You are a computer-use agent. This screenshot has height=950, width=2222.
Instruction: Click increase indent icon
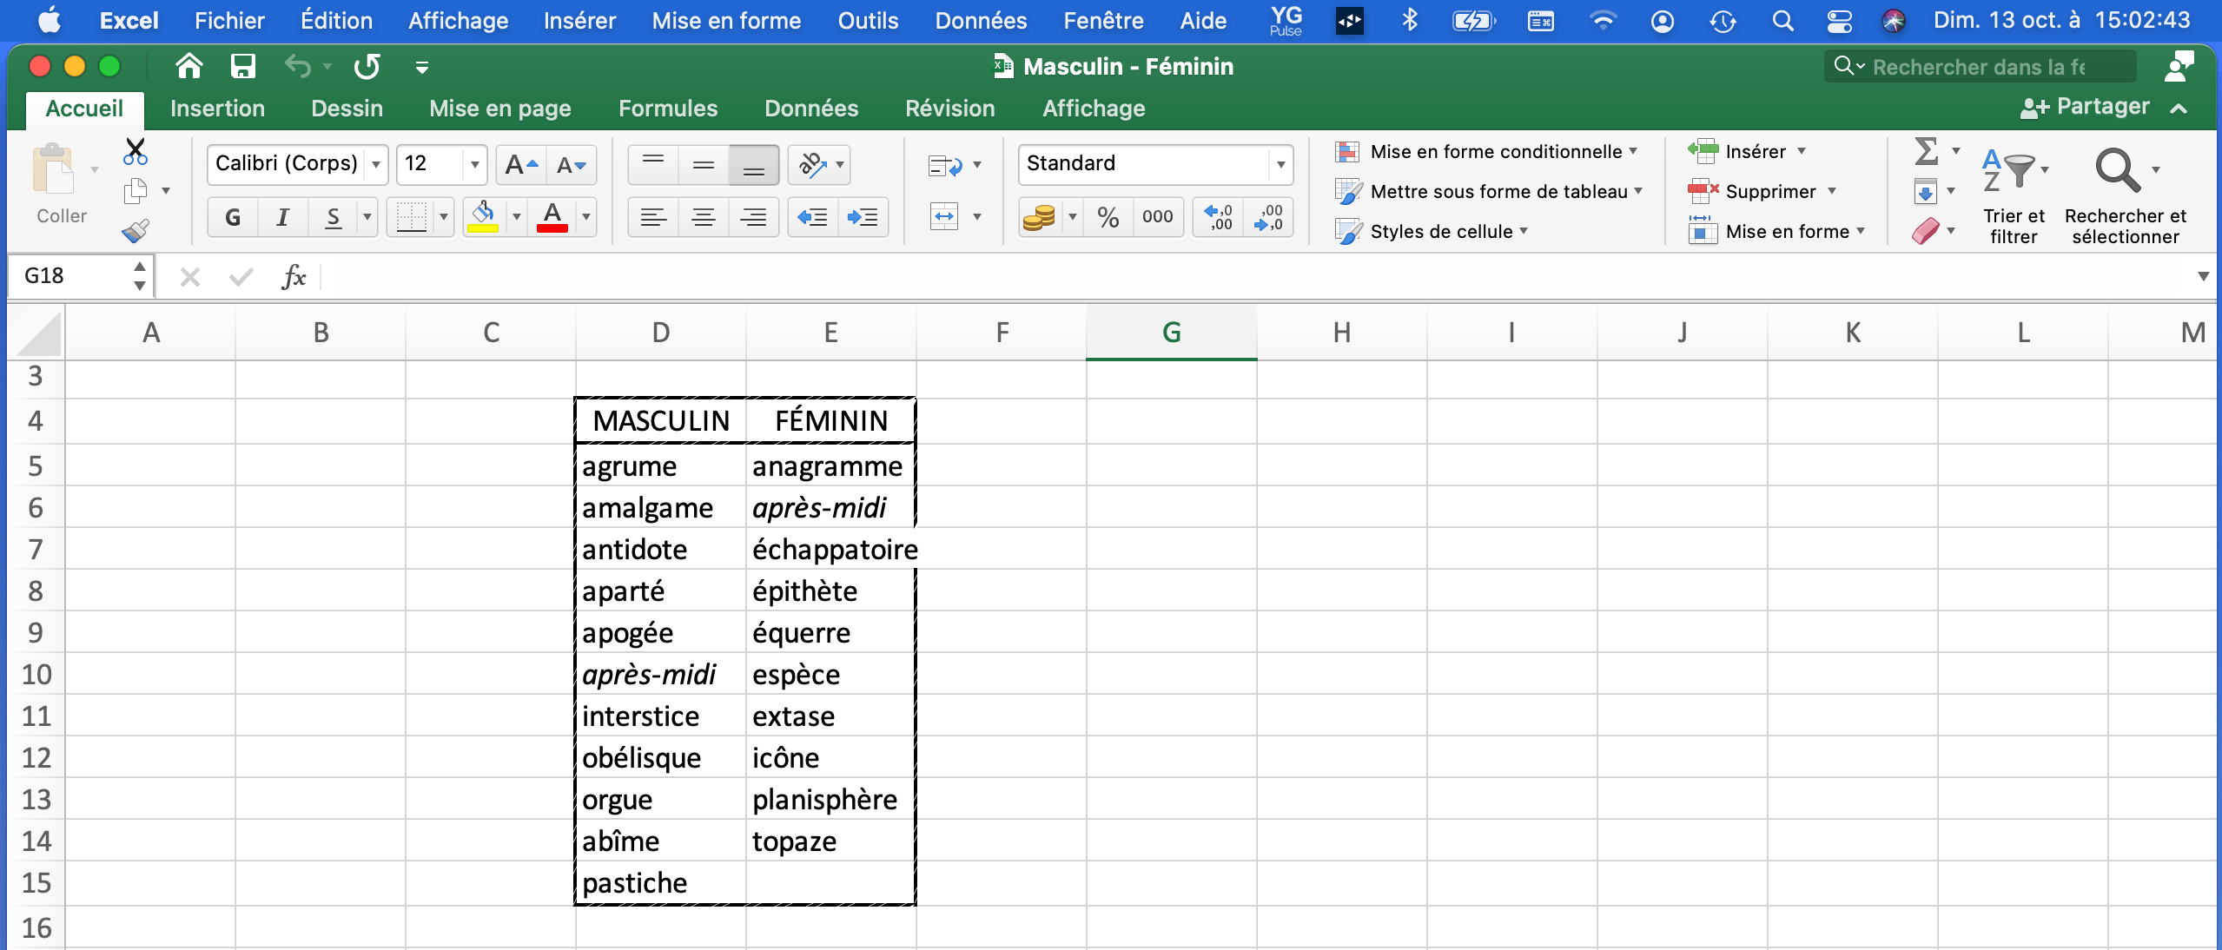click(x=863, y=217)
